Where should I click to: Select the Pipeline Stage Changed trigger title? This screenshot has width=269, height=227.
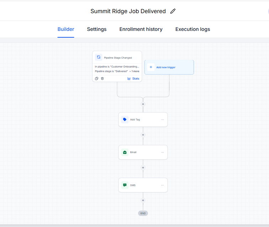pos(118,58)
